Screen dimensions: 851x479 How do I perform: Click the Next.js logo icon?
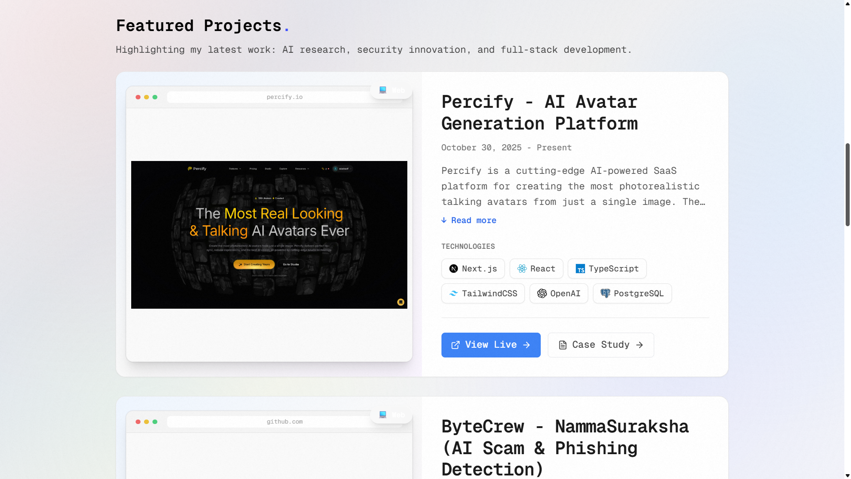point(453,269)
